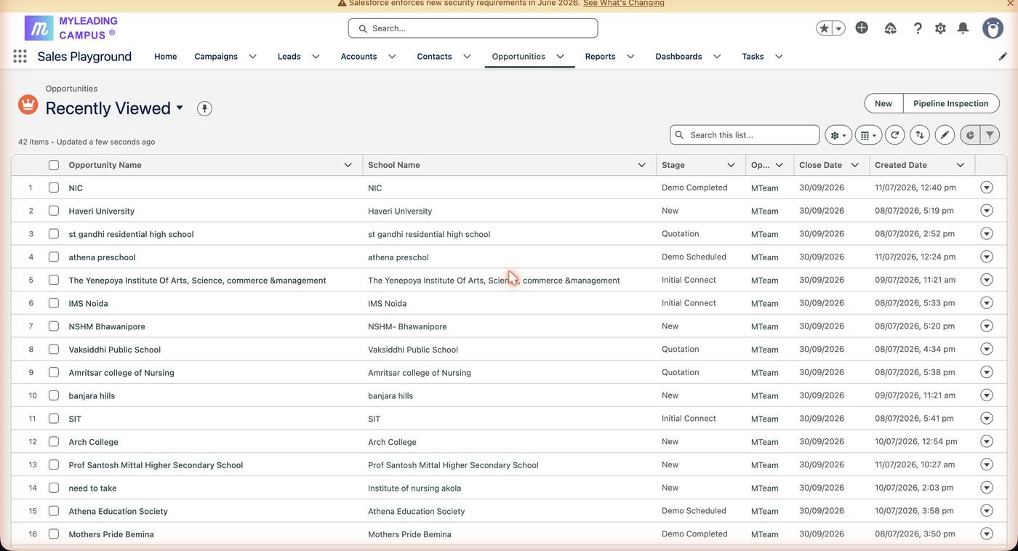Click the sort arrows icon
The width and height of the screenshot is (1018, 551).
[x=920, y=135]
